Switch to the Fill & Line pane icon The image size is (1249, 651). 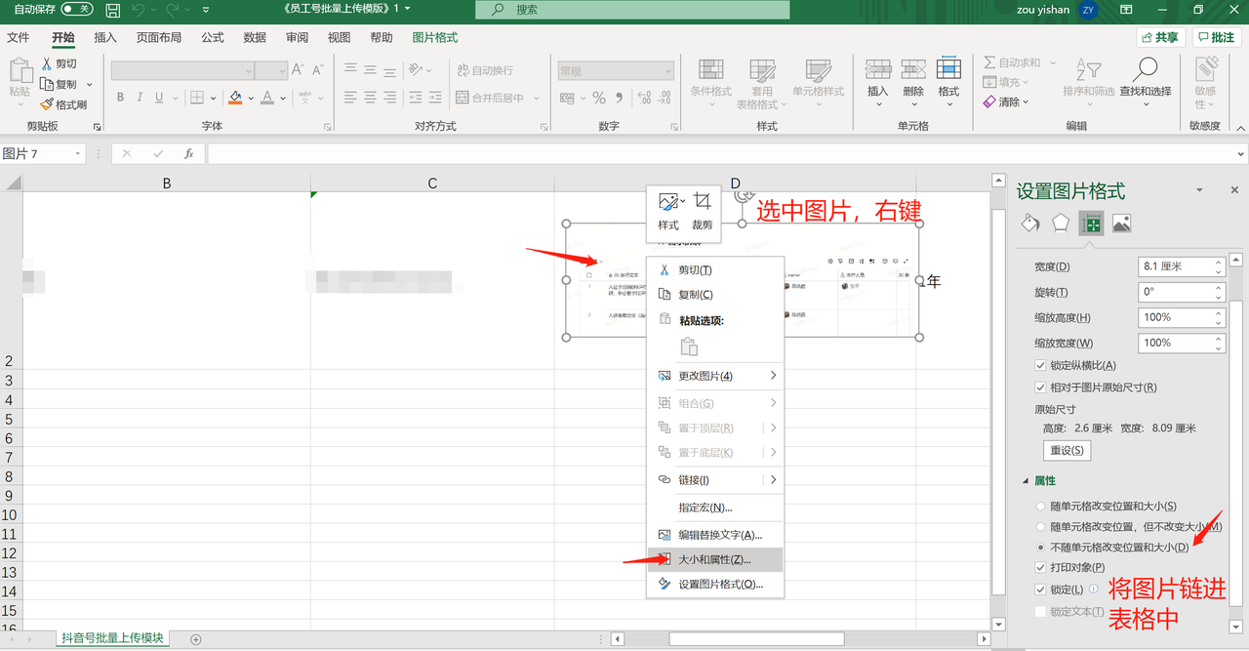(x=1030, y=224)
